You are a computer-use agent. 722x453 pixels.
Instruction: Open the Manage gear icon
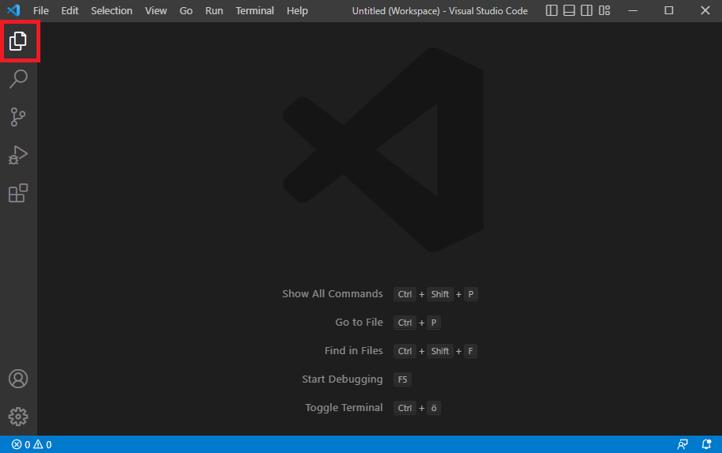pos(18,417)
